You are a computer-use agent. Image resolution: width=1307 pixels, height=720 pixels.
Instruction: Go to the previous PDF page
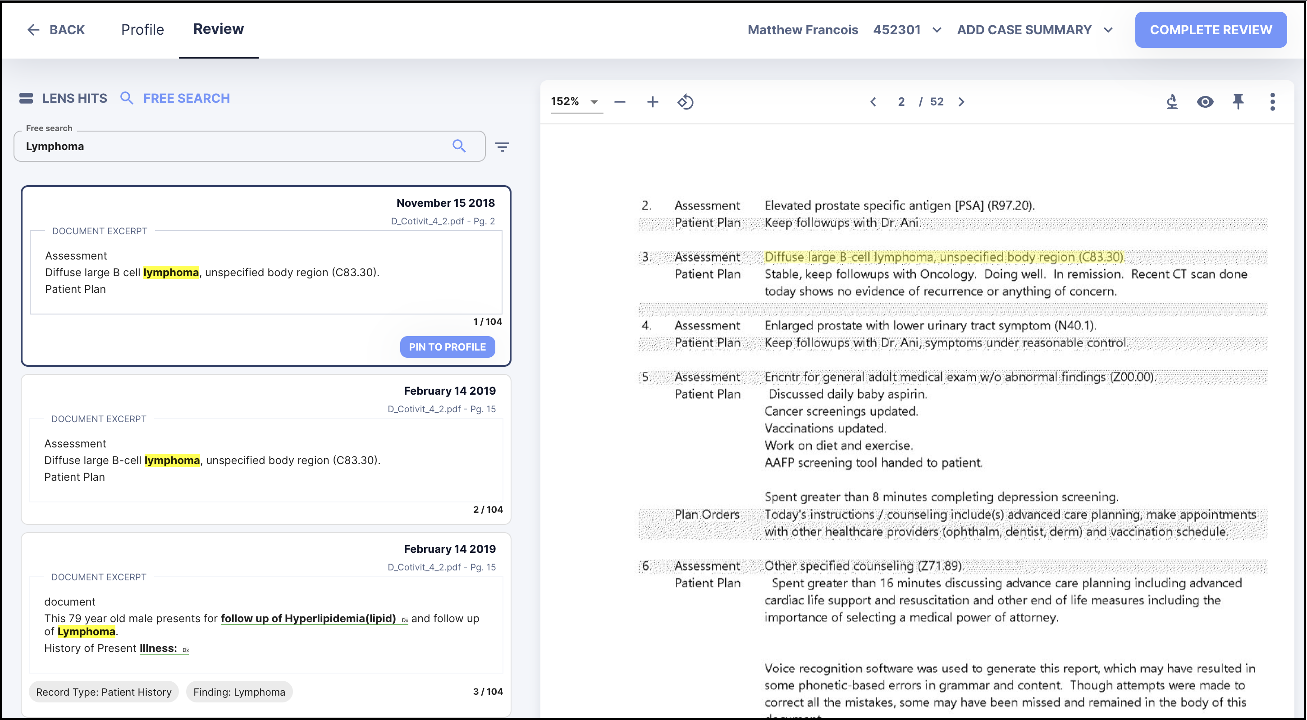pos(873,102)
